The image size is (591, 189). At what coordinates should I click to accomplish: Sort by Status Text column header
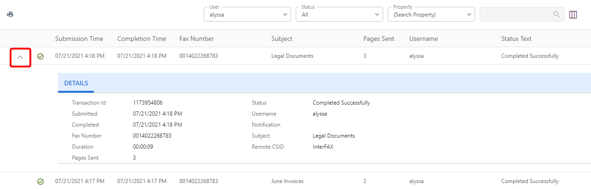pyautogui.click(x=516, y=39)
